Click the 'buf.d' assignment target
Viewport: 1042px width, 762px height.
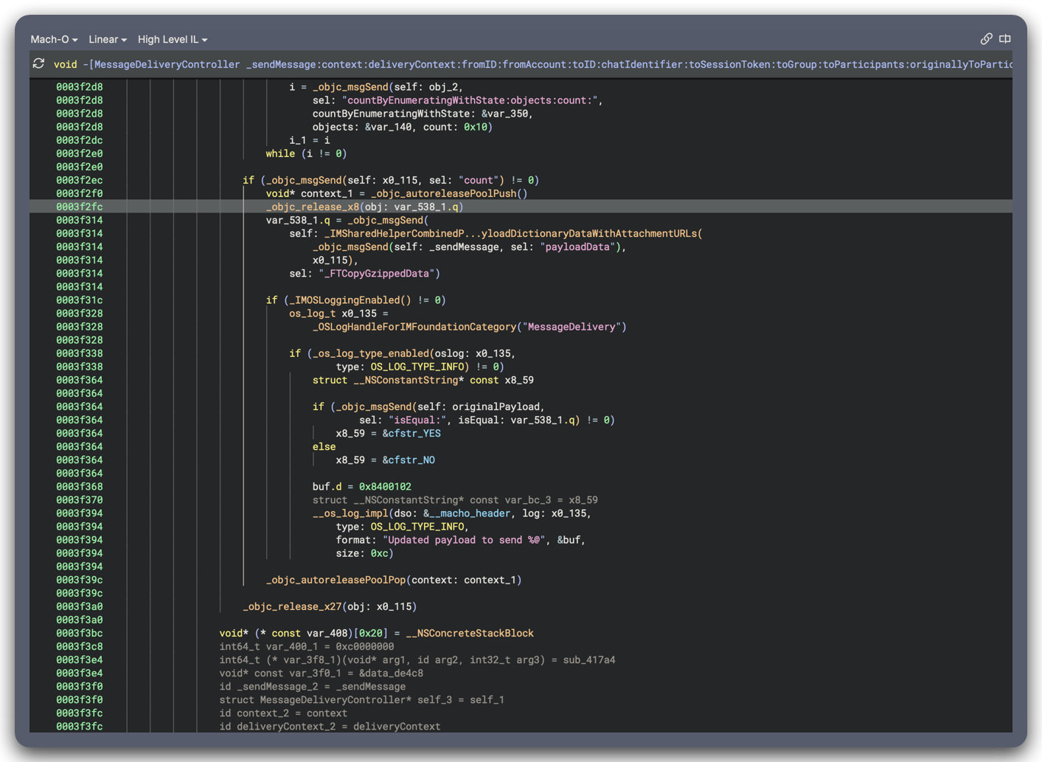pos(327,486)
